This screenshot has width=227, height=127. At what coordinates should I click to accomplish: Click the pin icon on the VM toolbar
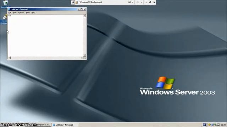click(x=73, y=2)
